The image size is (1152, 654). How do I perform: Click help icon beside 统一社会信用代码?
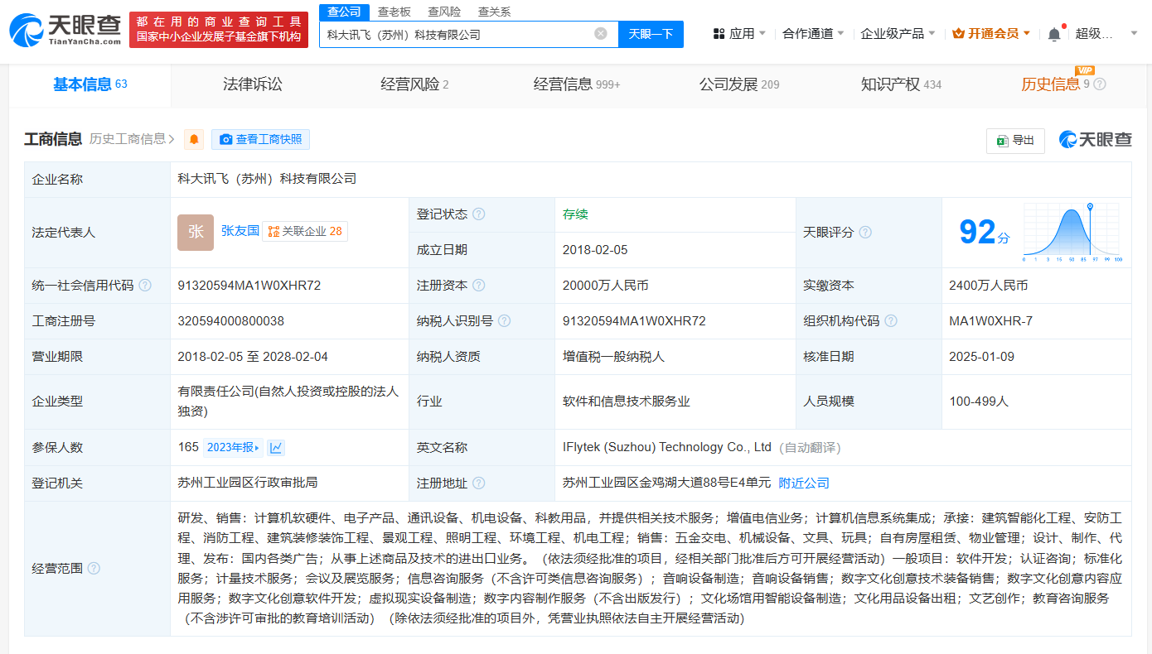pos(145,286)
